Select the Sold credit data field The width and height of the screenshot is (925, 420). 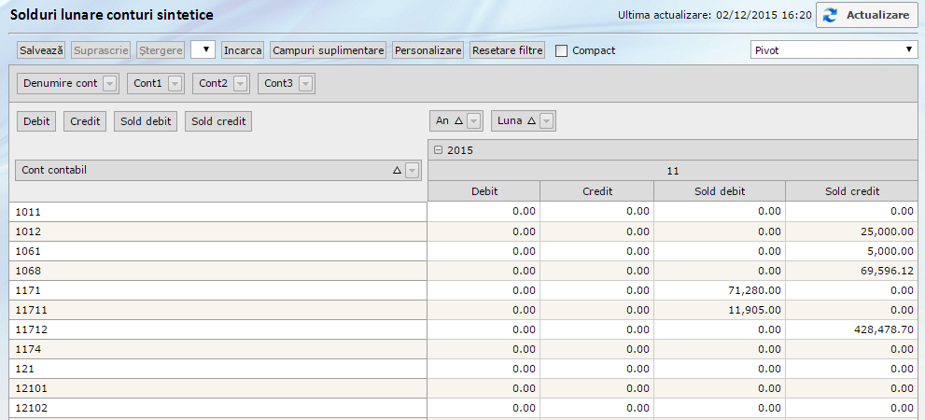click(x=218, y=120)
